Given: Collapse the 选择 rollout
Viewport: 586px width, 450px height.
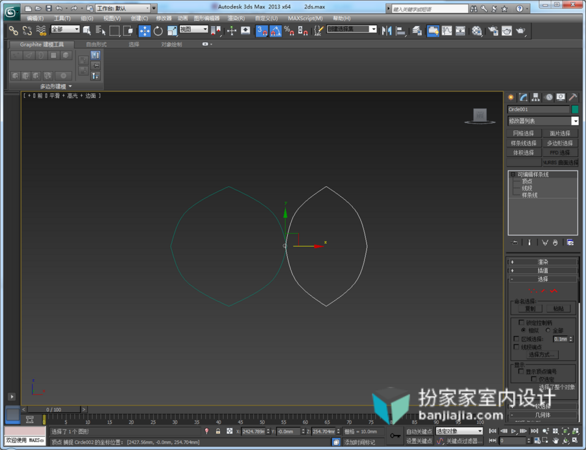Looking at the screenshot, I should (542, 279).
